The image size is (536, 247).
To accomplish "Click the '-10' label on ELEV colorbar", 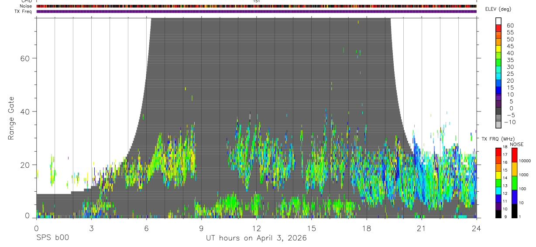I will click(x=510, y=122).
